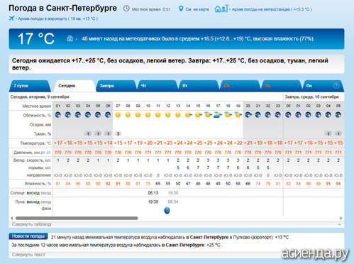Click the airplane airport archive icon
This screenshot has width=354, height=264.
(x=11, y=18)
